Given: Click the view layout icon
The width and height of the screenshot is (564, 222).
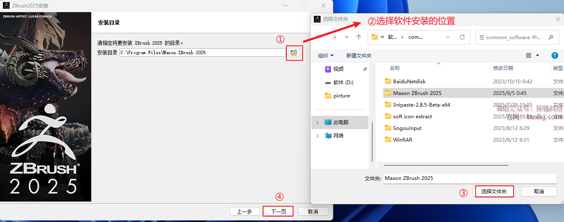Looking at the screenshot, I should pos(529,55).
